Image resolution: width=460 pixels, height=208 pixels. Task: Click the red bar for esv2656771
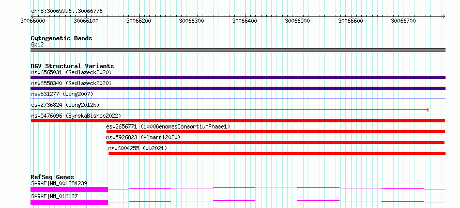click(276, 132)
